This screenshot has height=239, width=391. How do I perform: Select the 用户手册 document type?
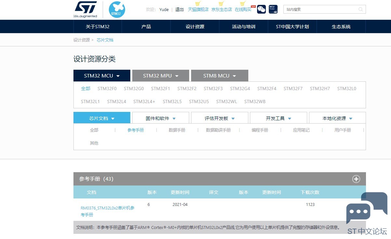343,130
